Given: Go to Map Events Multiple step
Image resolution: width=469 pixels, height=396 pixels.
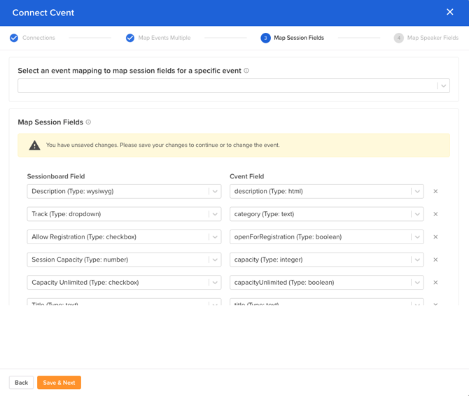Looking at the screenshot, I should 164,38.
